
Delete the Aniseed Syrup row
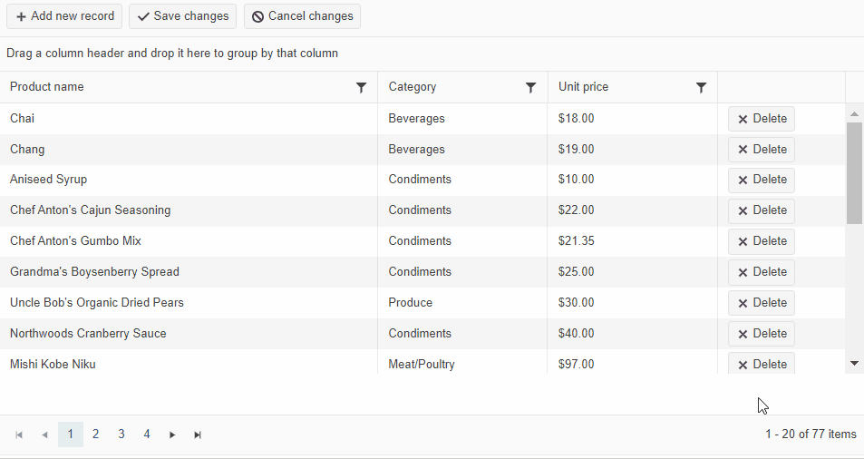coord(762,180)
